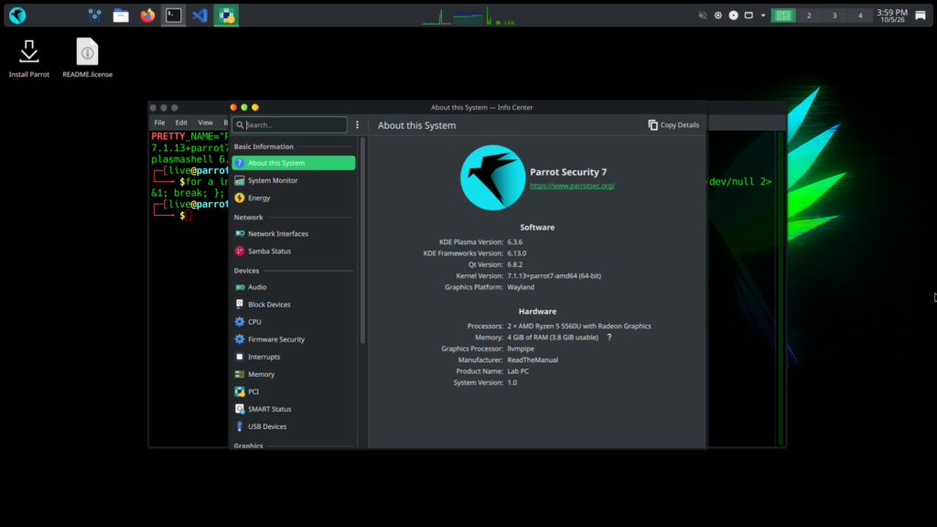Open File menu in terminal window
Image resolution: width=937 pixels, height=527 pixels.
(x=159, y=123)
